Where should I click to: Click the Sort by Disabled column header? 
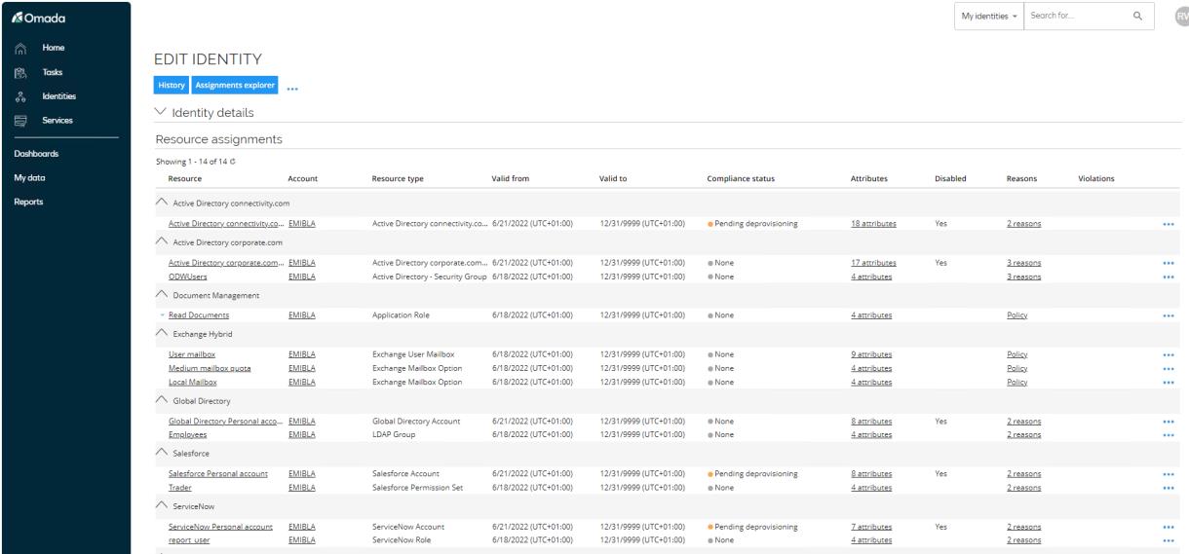[950, 179]
